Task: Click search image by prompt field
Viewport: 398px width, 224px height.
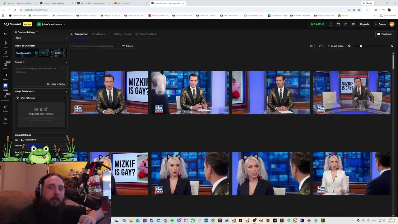Action: point(94,46)
